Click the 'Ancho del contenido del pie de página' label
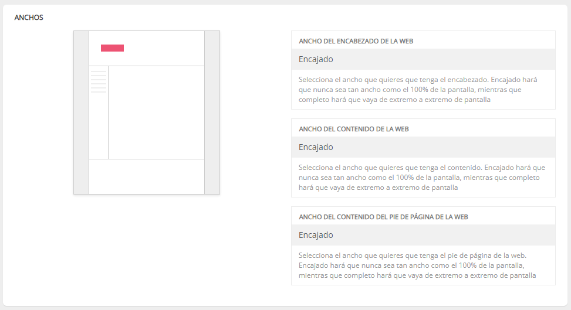This screenshot has width=571, height=310. (383, 217)
